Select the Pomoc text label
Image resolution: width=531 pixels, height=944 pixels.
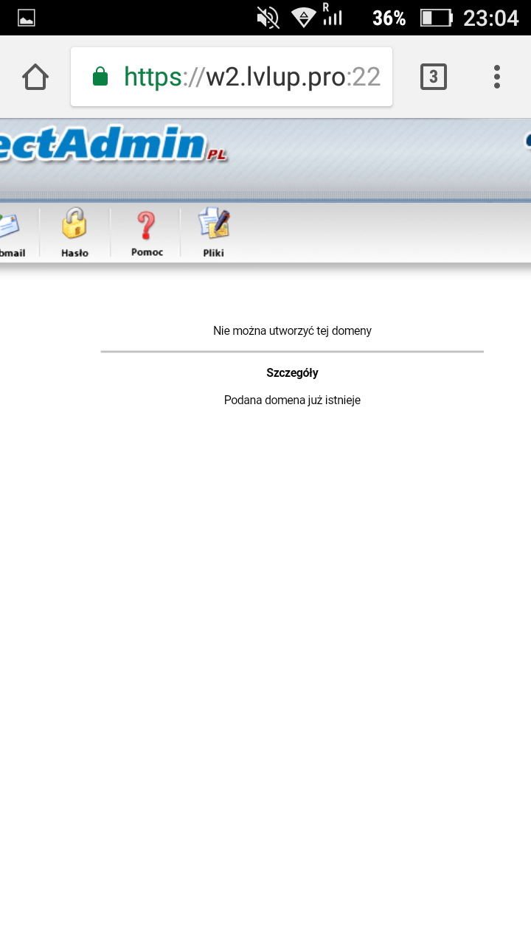tap(147, 252)
